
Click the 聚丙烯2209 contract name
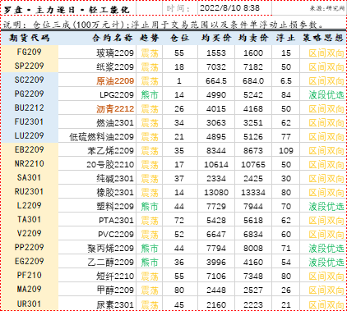[111, 249]
